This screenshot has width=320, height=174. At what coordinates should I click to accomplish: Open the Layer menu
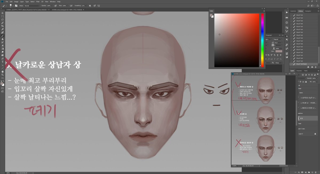[x=22, y=2]
